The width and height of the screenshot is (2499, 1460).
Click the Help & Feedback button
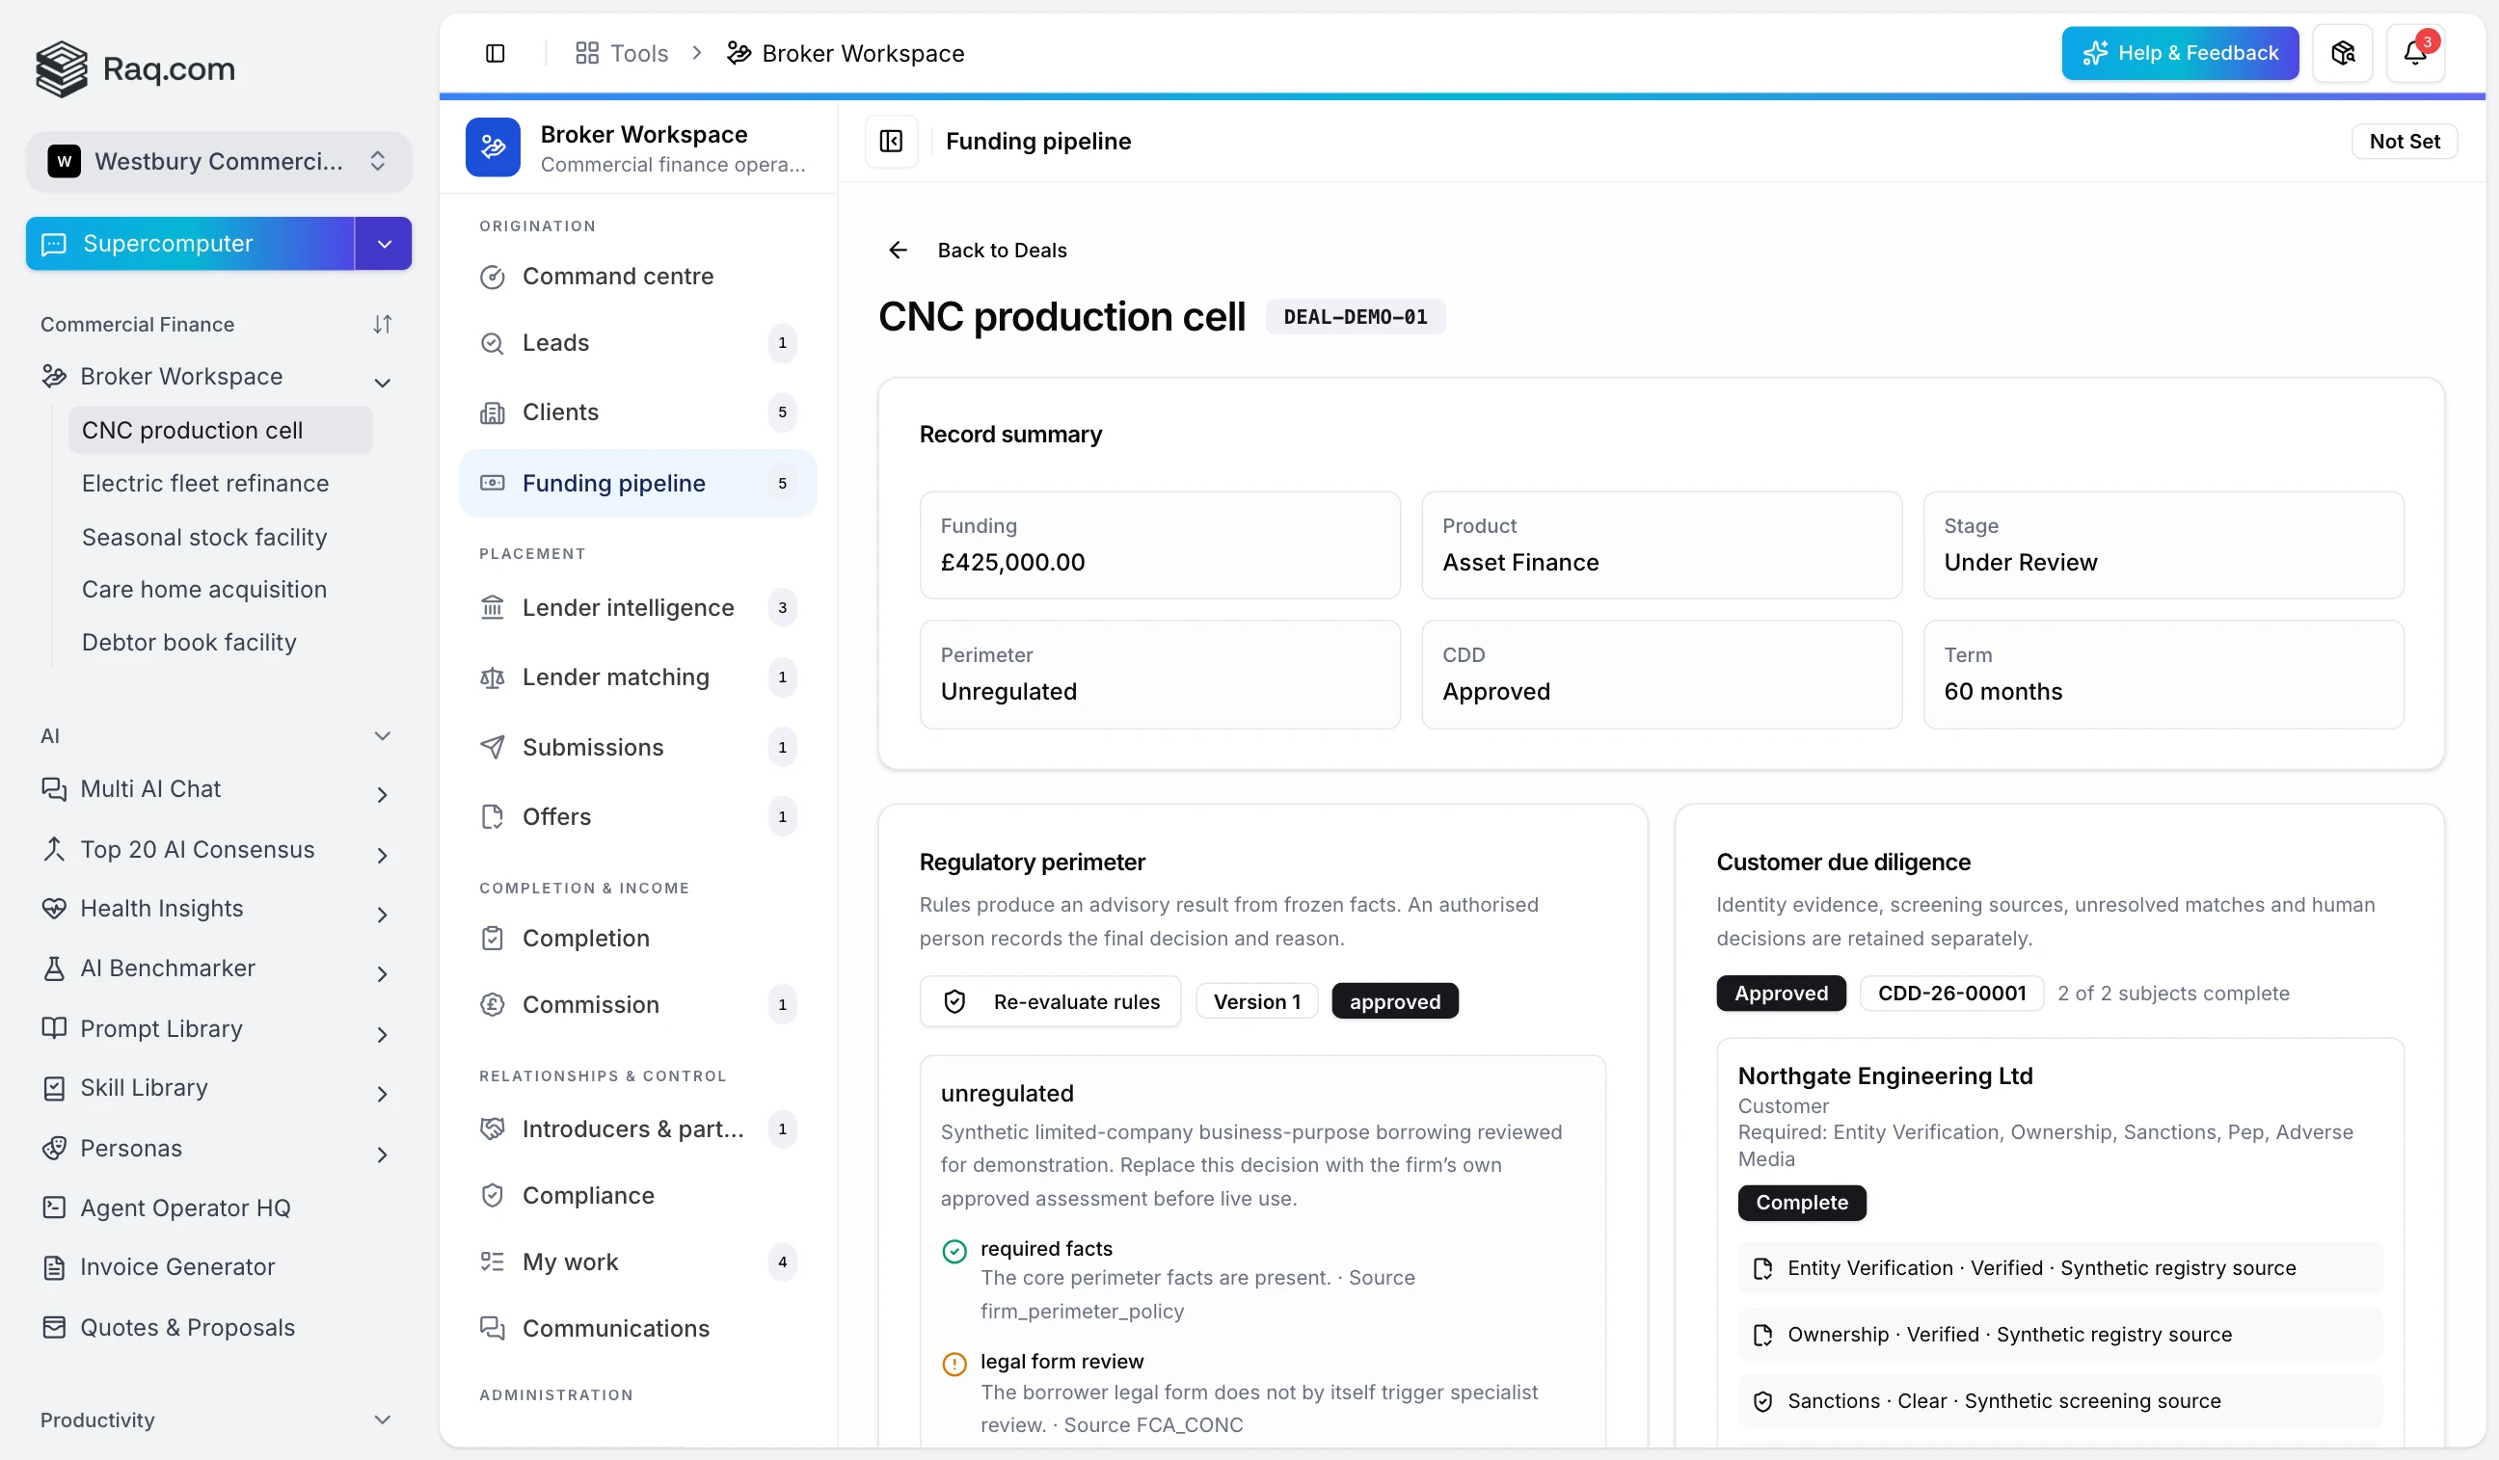tap(2180, 54)
